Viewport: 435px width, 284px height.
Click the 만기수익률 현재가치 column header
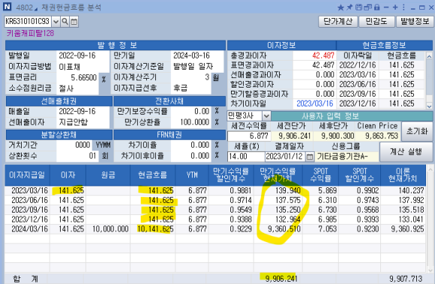pos(278,175)
